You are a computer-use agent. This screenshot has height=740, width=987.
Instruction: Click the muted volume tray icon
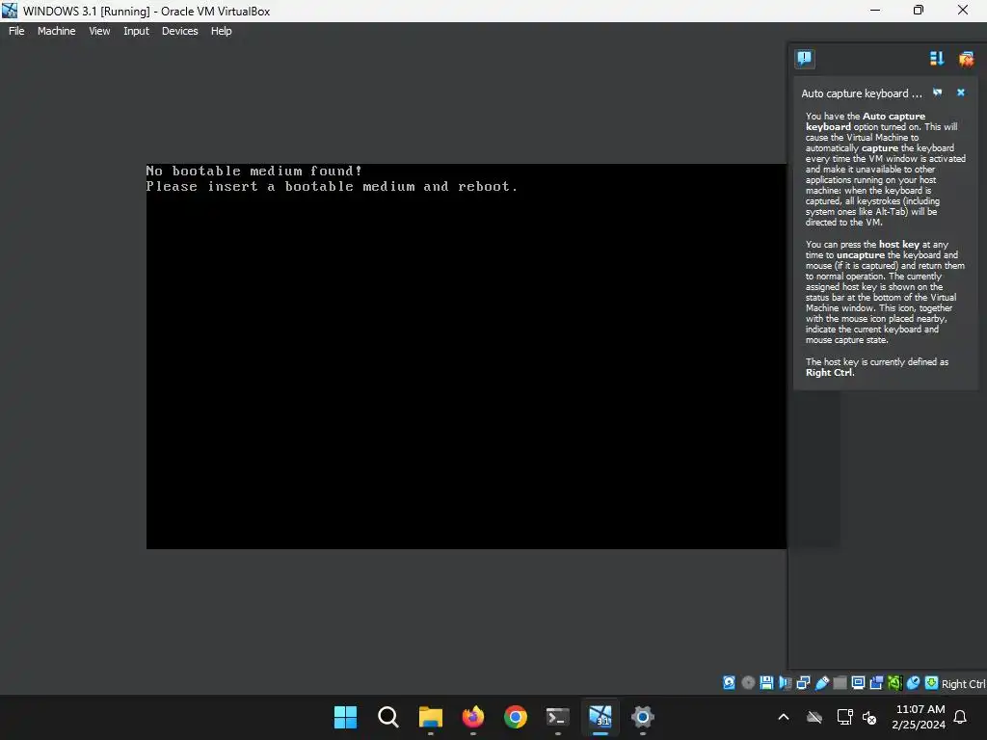click(x=869, y=717)
